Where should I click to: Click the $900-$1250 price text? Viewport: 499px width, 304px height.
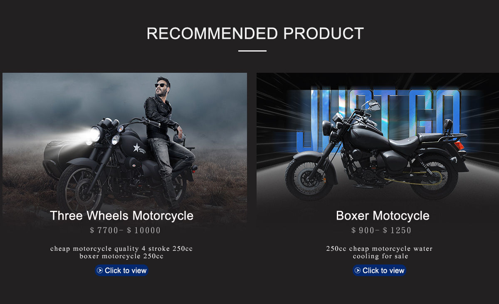pyautogui.click(x=381, y=230)
